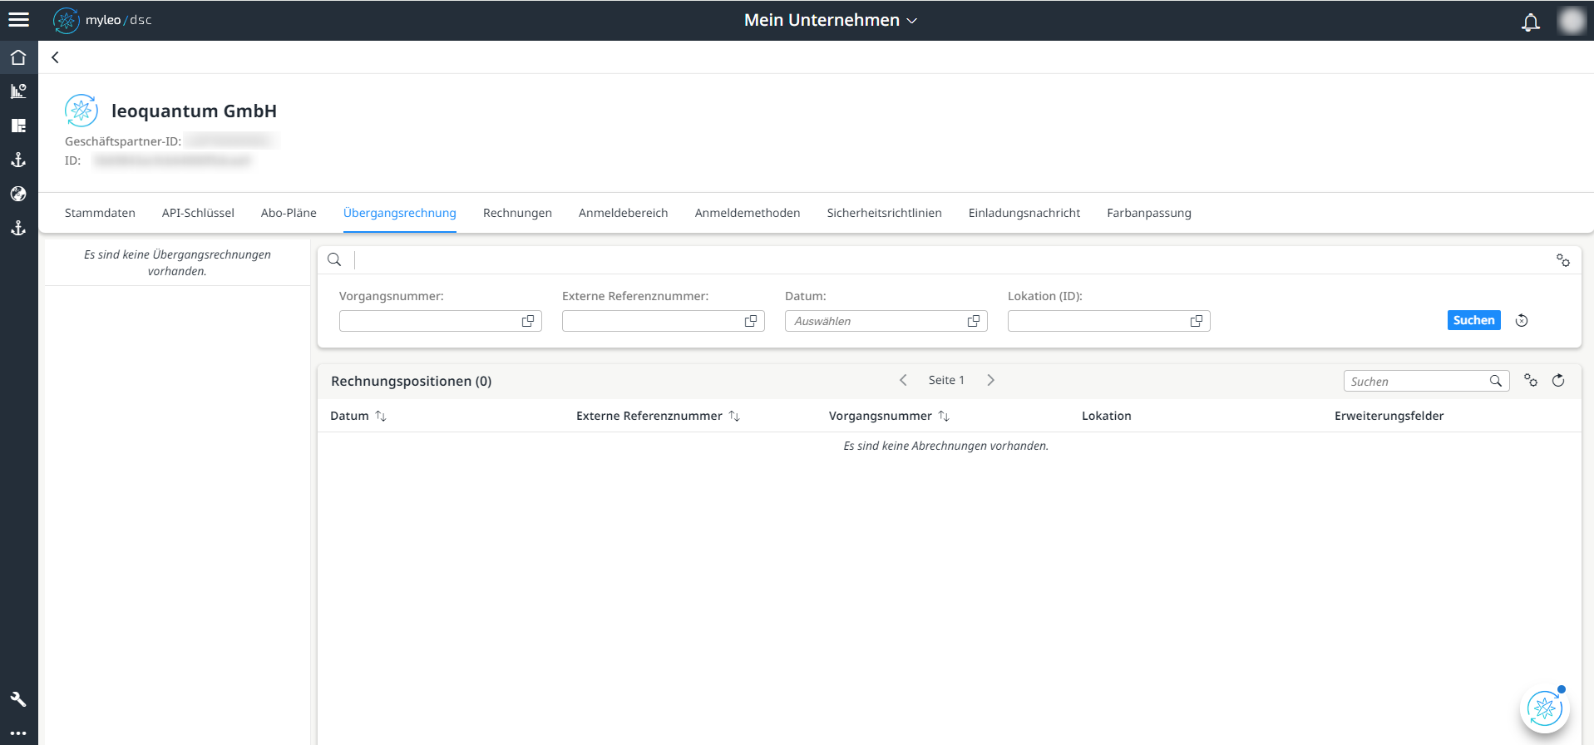Image resolution: width=1594 pixels, height=745 pixels.
Task: Click 'Es sind keine Abrechnungen vorhanden.' message
Action: tap(946, 446)
